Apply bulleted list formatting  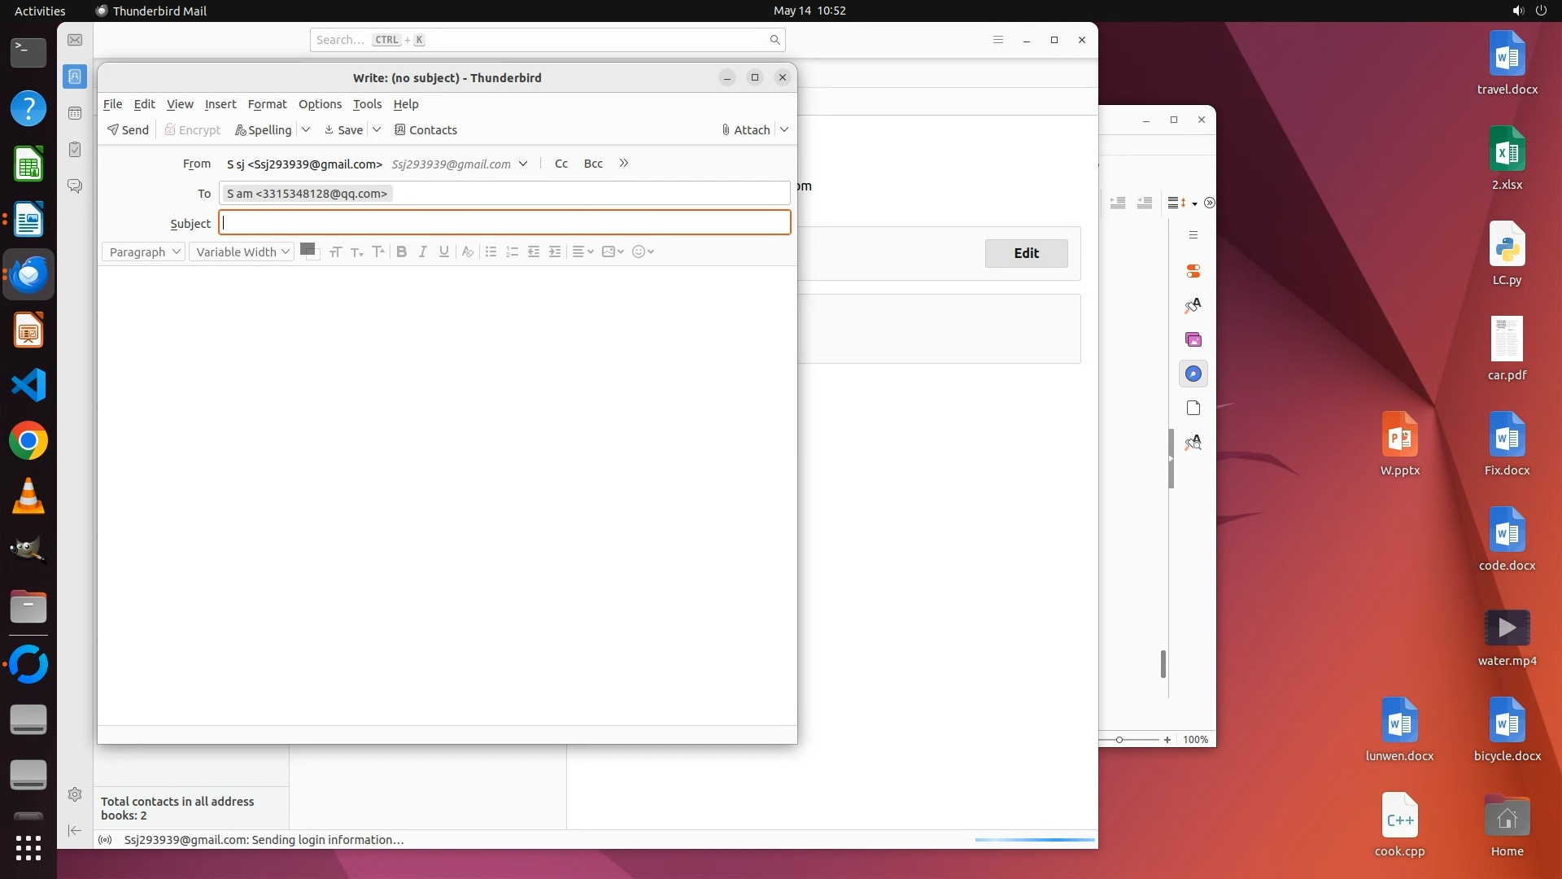491,251
